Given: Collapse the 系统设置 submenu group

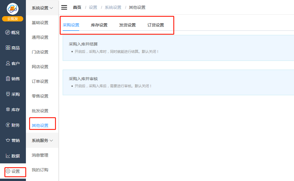Looking at the screenshot, I should pyautogui.click(x=42, y=8).
